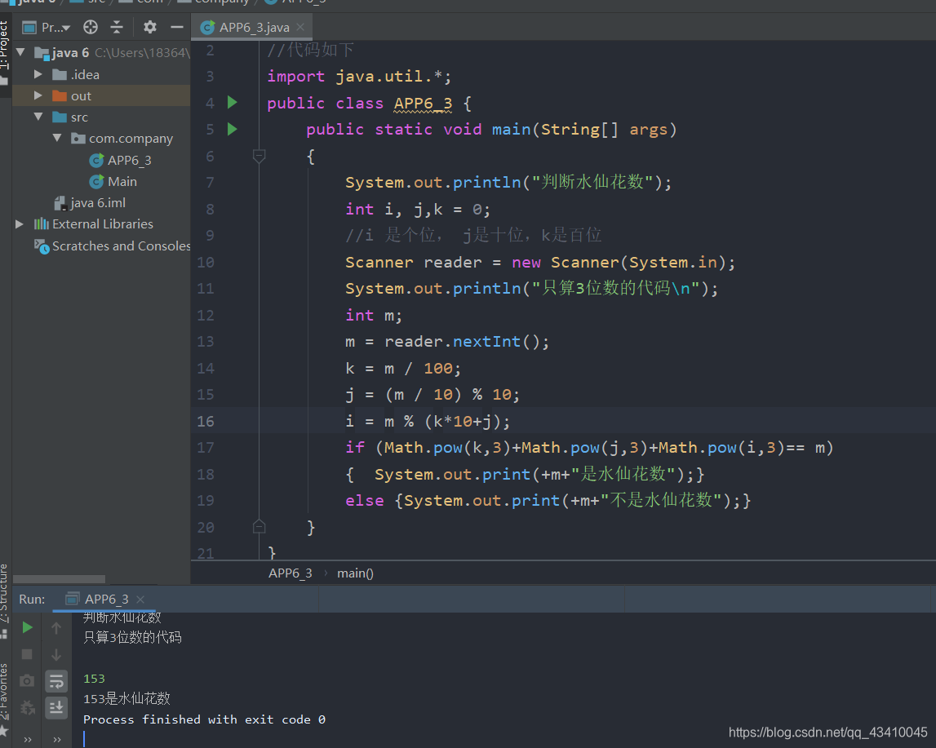Click the green 153 input in the console
Viewport: 936px width, 748px height.
click(95, 679)
